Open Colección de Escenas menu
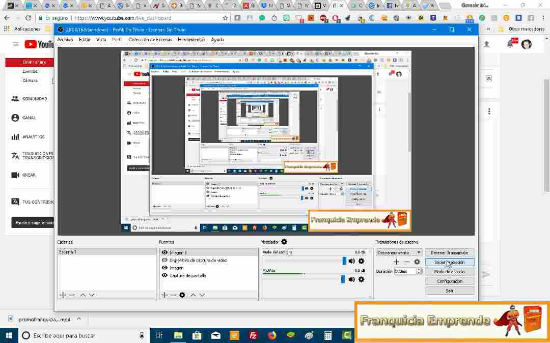Screen dimensions: 550x343 pyautogui.click(x=150, y=40)
